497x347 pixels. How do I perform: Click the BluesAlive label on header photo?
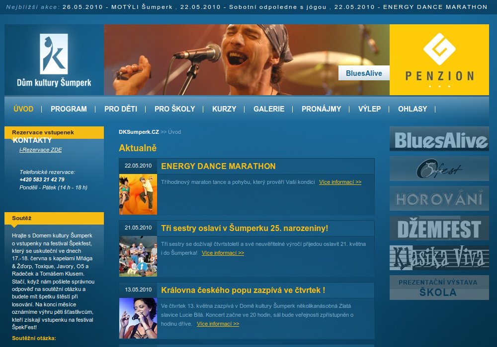pos(364,73)
